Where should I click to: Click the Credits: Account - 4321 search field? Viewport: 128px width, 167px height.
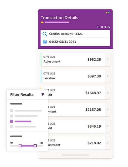[75, 34]
